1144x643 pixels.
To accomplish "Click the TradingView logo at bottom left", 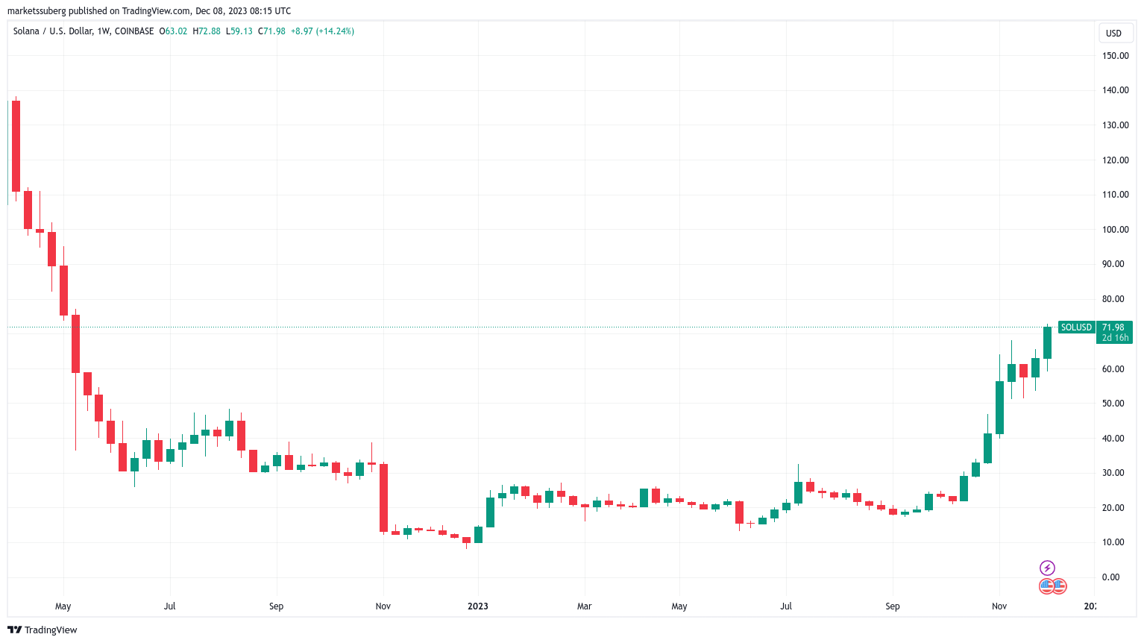I will [x=43, y=630].
